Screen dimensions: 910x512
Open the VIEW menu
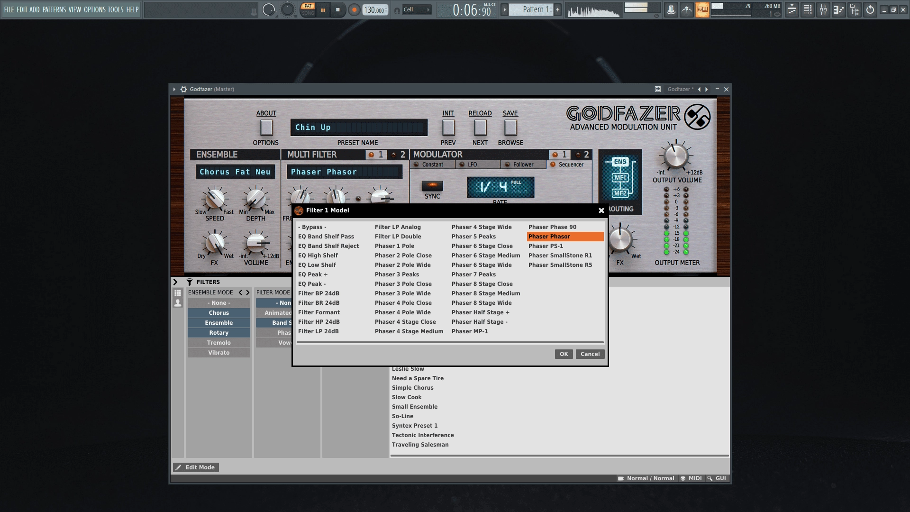click(x=75, y=9)
